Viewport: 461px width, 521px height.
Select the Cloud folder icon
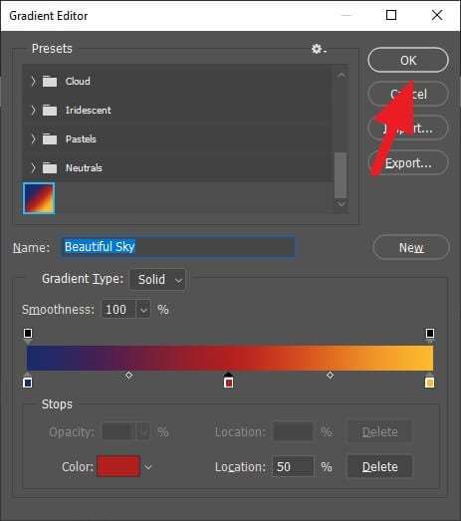click(x=50, y=81)
